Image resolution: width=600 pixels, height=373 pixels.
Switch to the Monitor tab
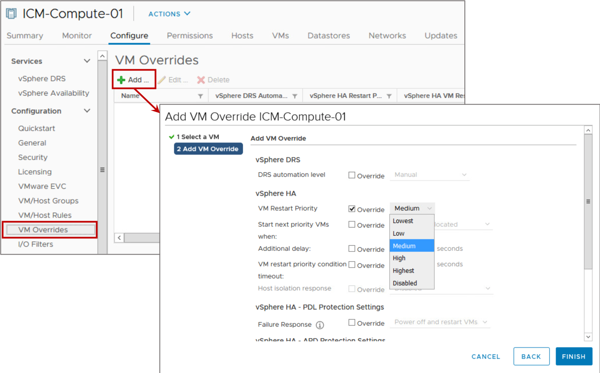[x=77, y=36]
